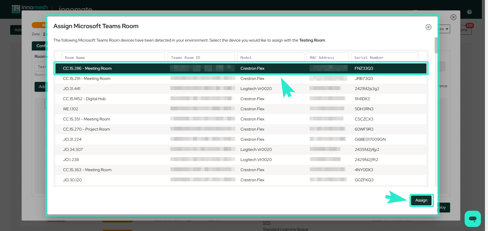Select row CC.1S.351 - Meeting Room

coord(241,119)
